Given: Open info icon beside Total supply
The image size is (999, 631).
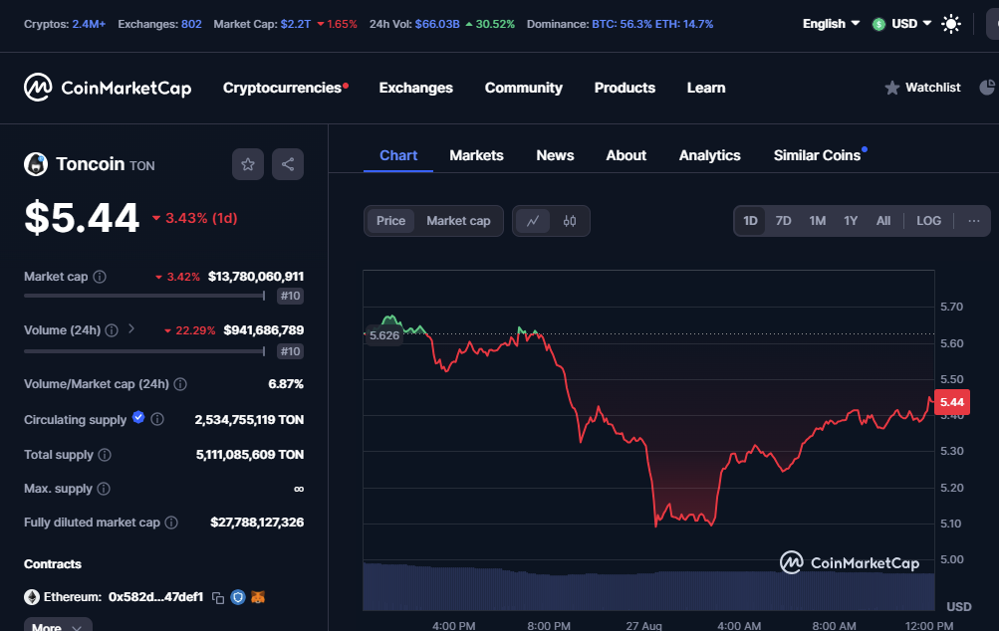Looking at the screenshot, I should pos(105,455).
